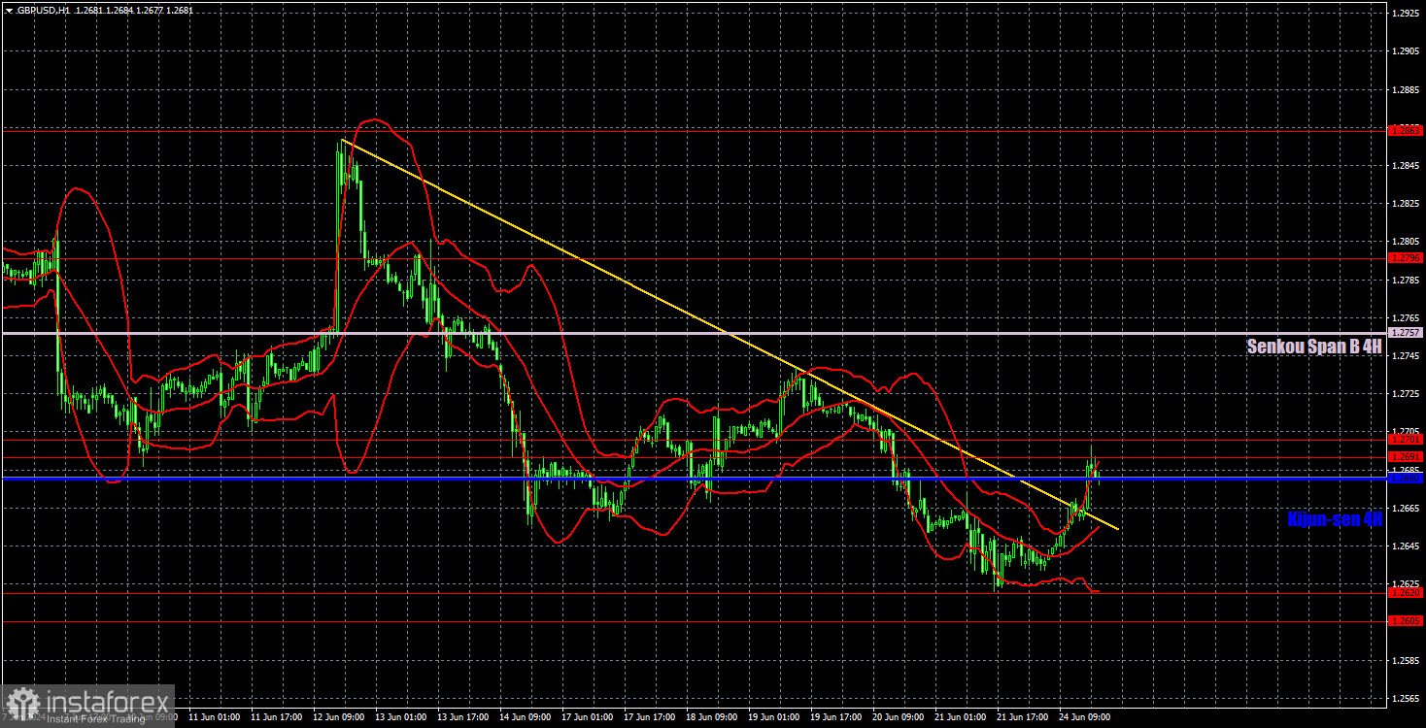Click the 18 Jun 09:00 time label

(x=710, y=718)
